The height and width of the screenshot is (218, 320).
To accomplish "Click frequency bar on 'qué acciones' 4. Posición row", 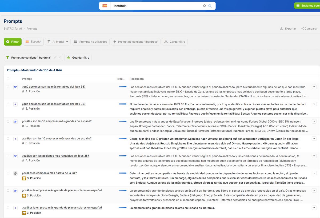I will 123,87.
